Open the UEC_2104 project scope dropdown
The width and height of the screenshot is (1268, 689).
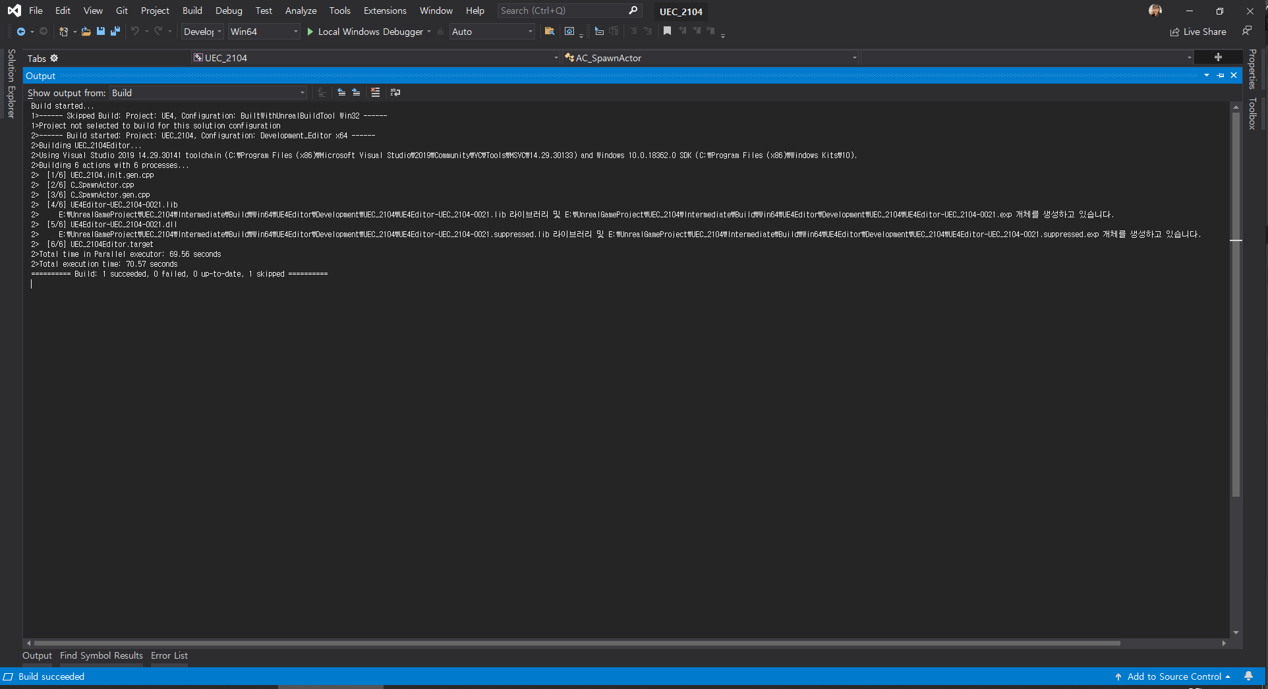click(x=376, y=58)
